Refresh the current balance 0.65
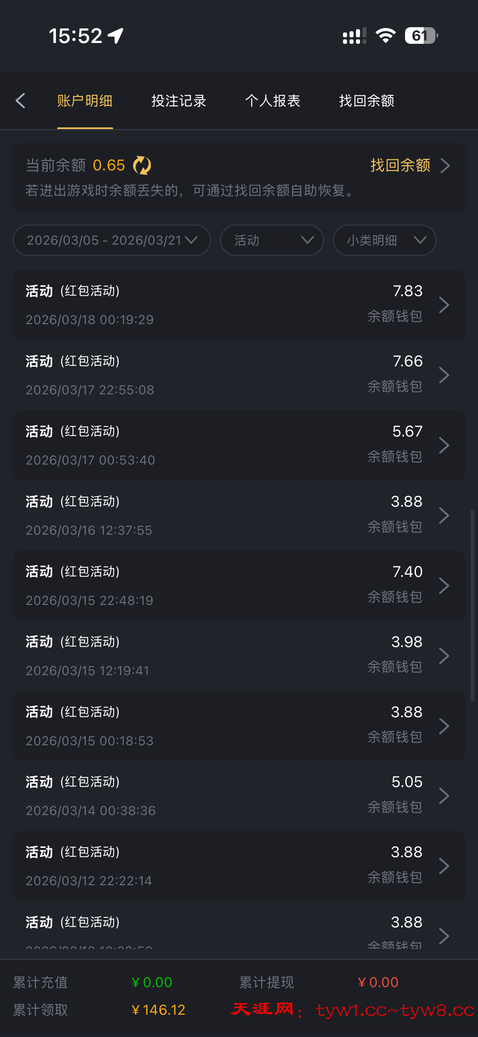 (142, 166)
